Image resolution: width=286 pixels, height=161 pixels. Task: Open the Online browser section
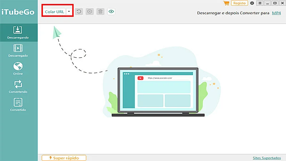18,69
